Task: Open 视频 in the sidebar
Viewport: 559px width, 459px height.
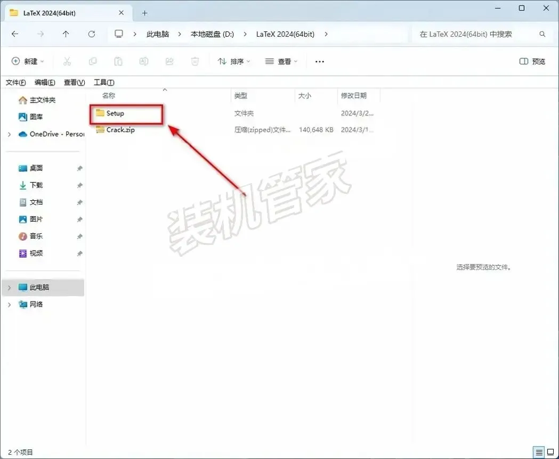Action: coord(31,253)
